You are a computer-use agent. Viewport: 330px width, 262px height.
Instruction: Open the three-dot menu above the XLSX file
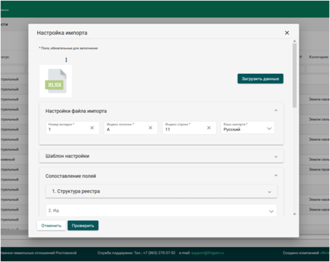tap(66, 60)
